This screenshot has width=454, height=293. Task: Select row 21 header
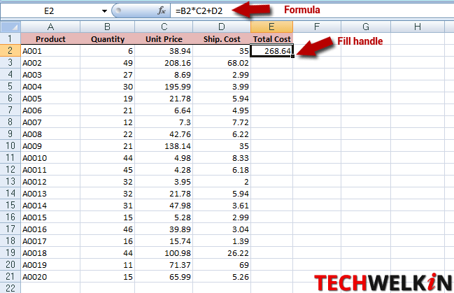[10, 276]
